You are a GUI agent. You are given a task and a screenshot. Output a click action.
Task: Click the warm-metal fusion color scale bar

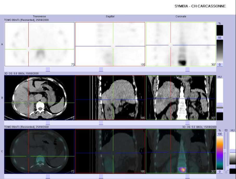point(220,153)
